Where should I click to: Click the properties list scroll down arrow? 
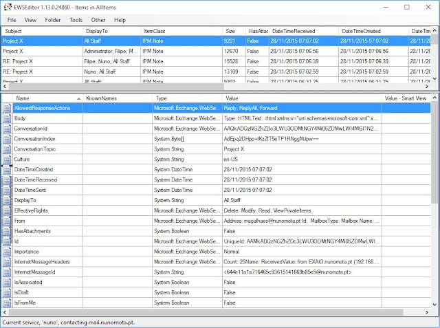click(x=434, y=305)
